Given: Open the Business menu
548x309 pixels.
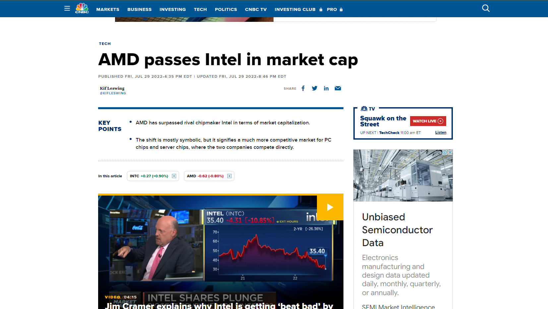Looking at the screenshot, I should point(140,10).
